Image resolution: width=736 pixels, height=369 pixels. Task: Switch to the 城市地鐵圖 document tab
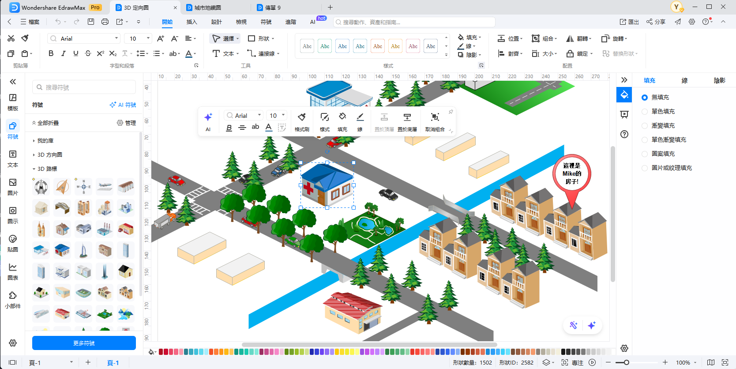point(207,8)
